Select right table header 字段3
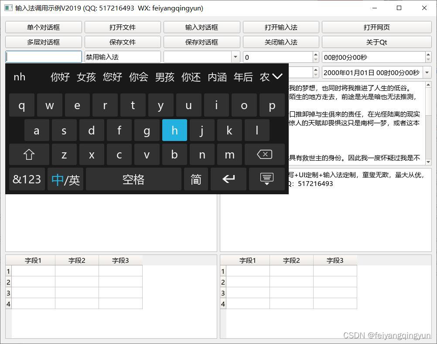Image resolution: width=437 pixels, height=344 pixels. [335, 260]
